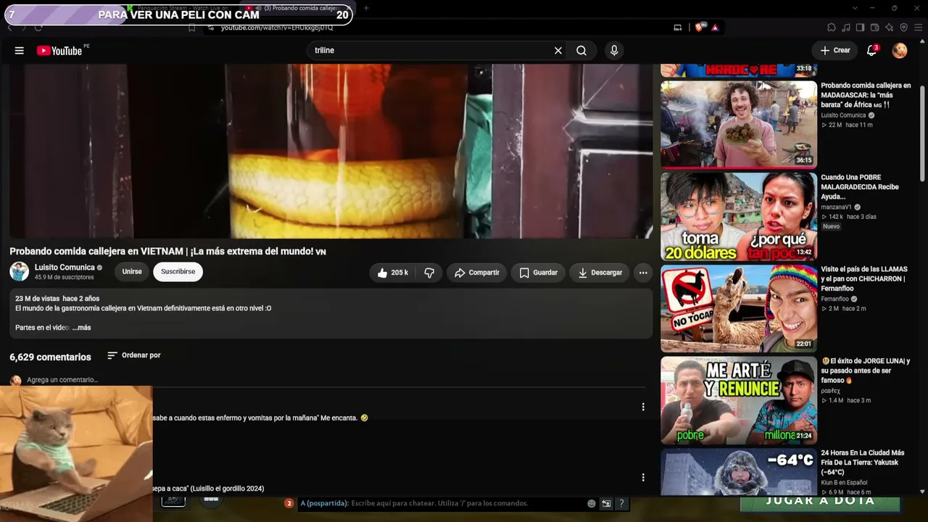928x522 pixels.
Task: Open '24 Horas En La Ciudad Más Fría' title
Action: tap(863, 463)
